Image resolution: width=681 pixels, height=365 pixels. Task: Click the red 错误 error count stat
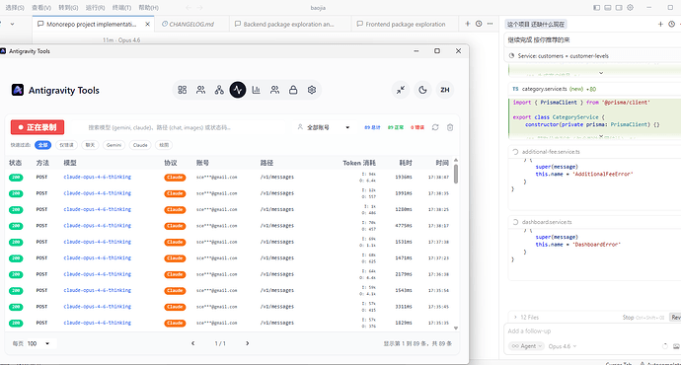pos(417,127)
